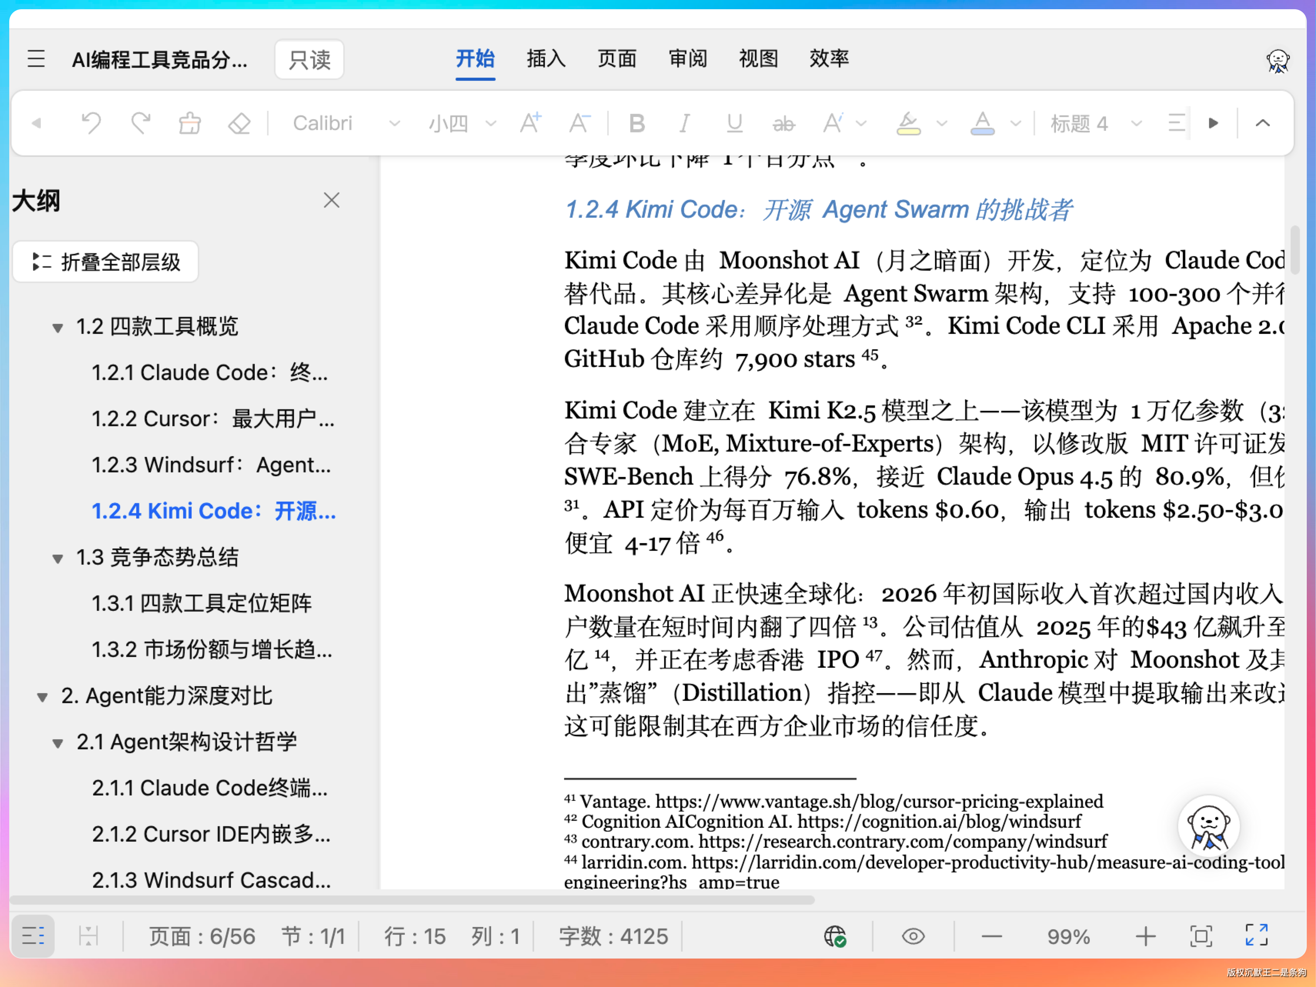Click the 折叠全部层级 button
The height and width of the screenshot is (987, 1316).
click(106, 262)
